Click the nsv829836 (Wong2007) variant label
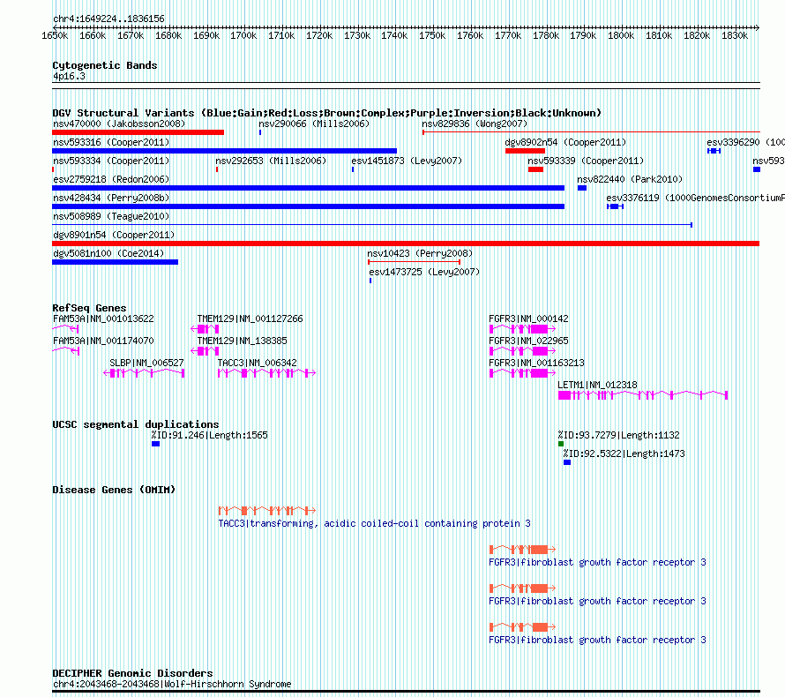This screenshot has height=697, width=785. click(x=475, y=124)
